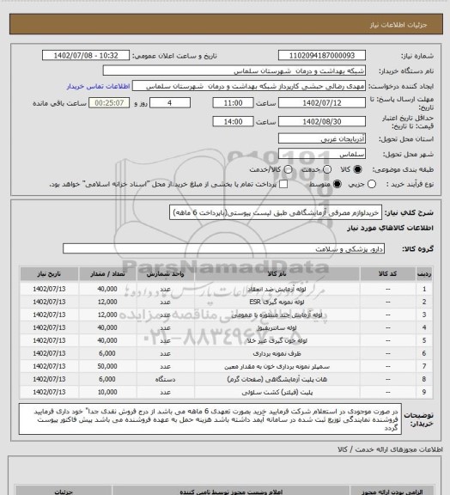Click quantity 10,000 in row 9
Image resolution: width=450 pixels, height=495 pixels.
coord(107,392)
